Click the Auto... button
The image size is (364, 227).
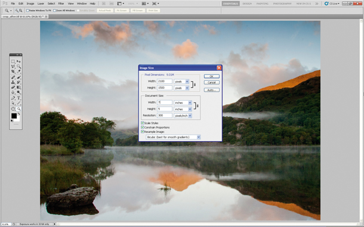211,90
